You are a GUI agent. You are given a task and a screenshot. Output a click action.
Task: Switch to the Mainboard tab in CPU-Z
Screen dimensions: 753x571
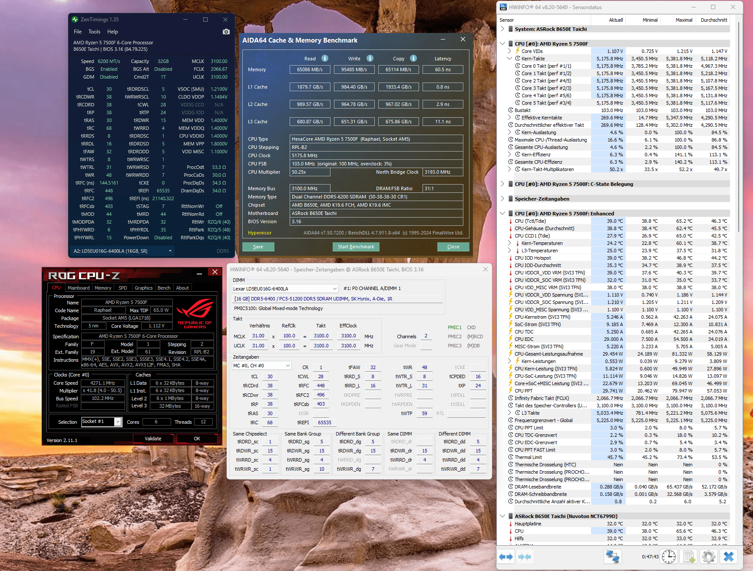[x=79, y=288]
